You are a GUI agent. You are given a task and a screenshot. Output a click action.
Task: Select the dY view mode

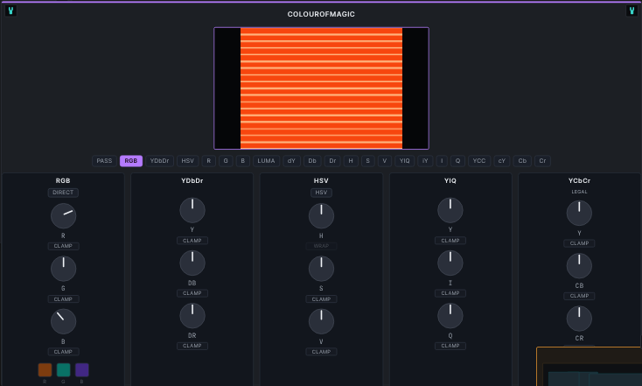[x=291, y=161]
